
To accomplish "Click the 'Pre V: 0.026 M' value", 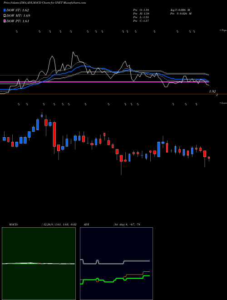I will [181, 14].
